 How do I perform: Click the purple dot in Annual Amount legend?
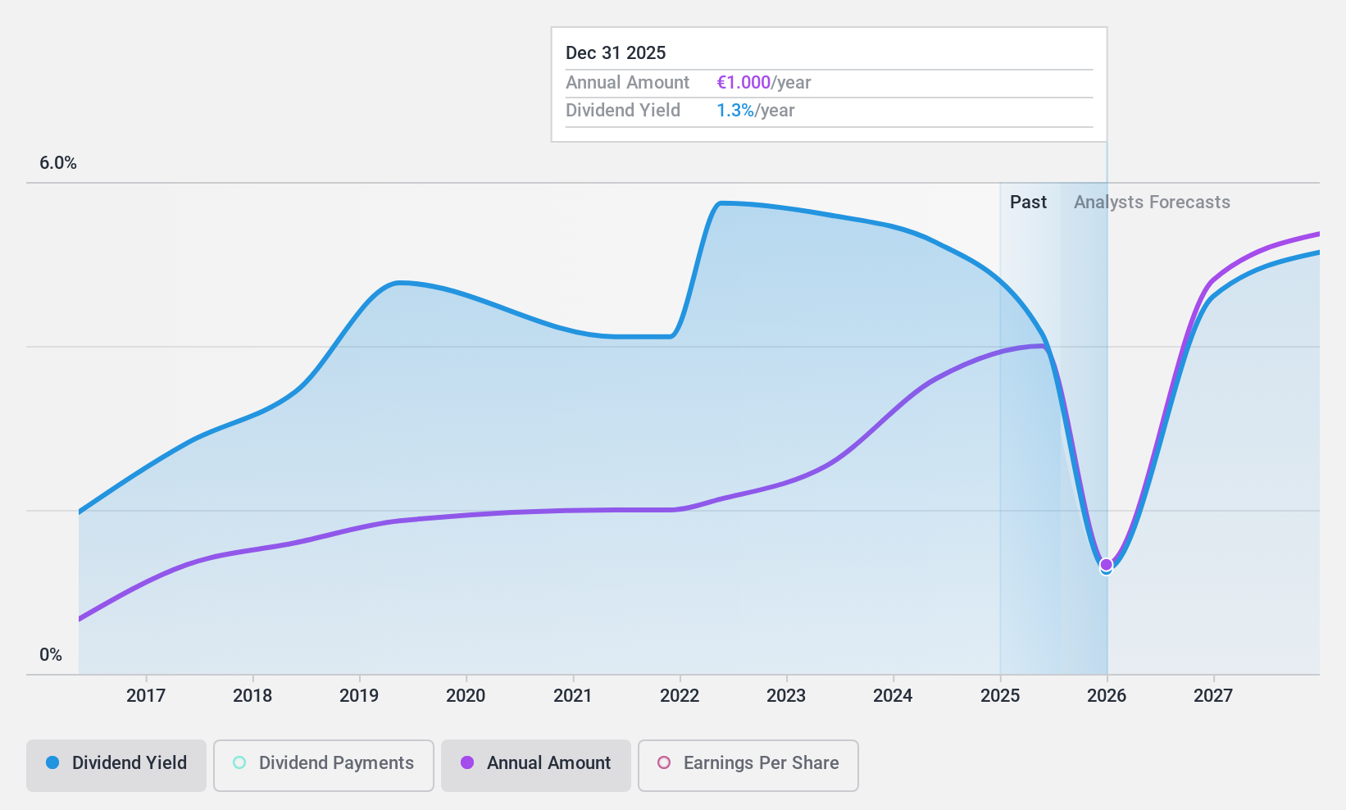467,762
